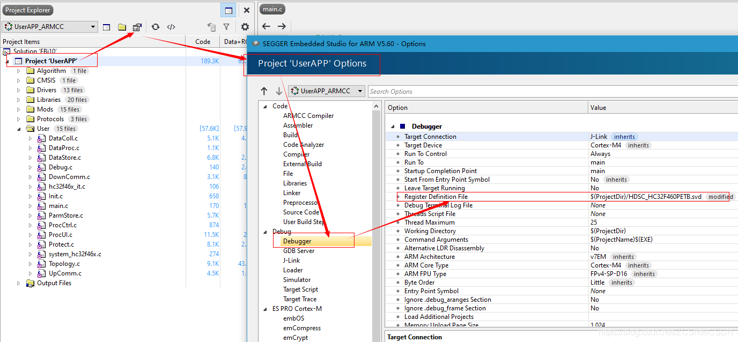Expand the Mods folder
Image resolution: width=738 pixels, height=342 pixels.
(18, 109)
